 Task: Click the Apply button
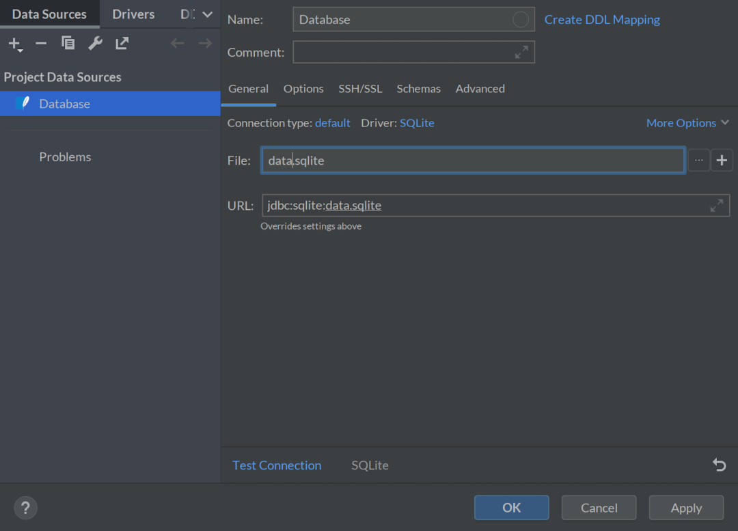tap(686, 508)
